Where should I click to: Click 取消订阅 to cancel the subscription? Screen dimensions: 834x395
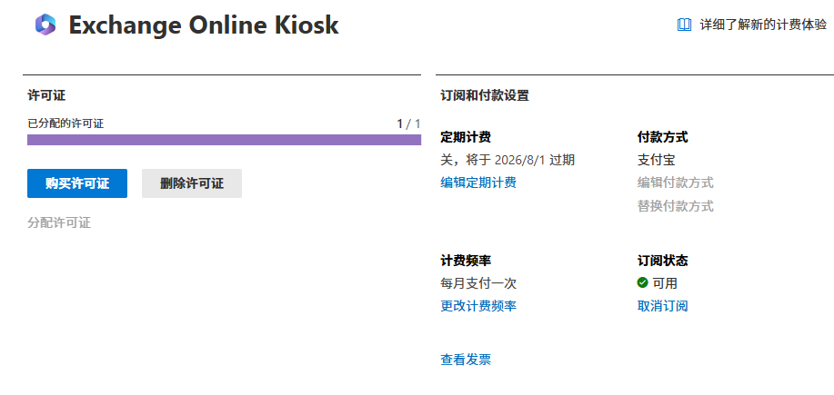(662, 306)
